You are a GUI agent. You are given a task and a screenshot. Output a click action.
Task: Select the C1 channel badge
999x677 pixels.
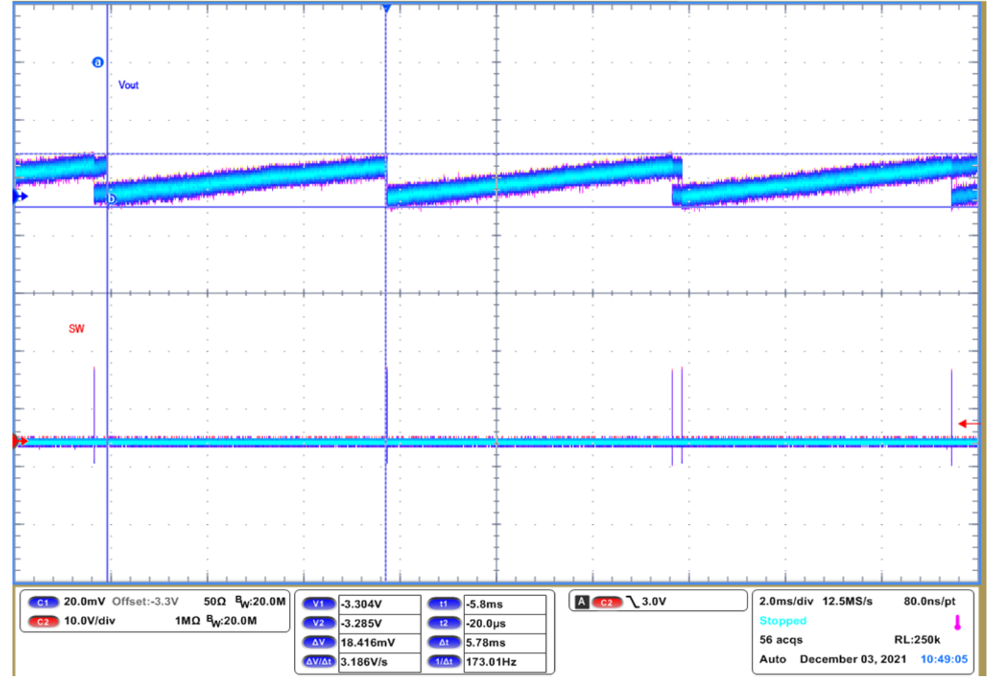(x=44, y=601)
